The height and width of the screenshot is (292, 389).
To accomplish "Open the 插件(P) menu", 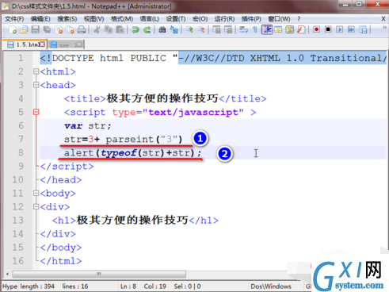I will click(251, 19).
